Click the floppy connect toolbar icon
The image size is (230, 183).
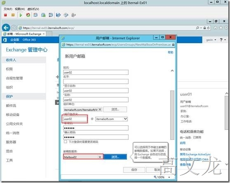tap(58, 15)
